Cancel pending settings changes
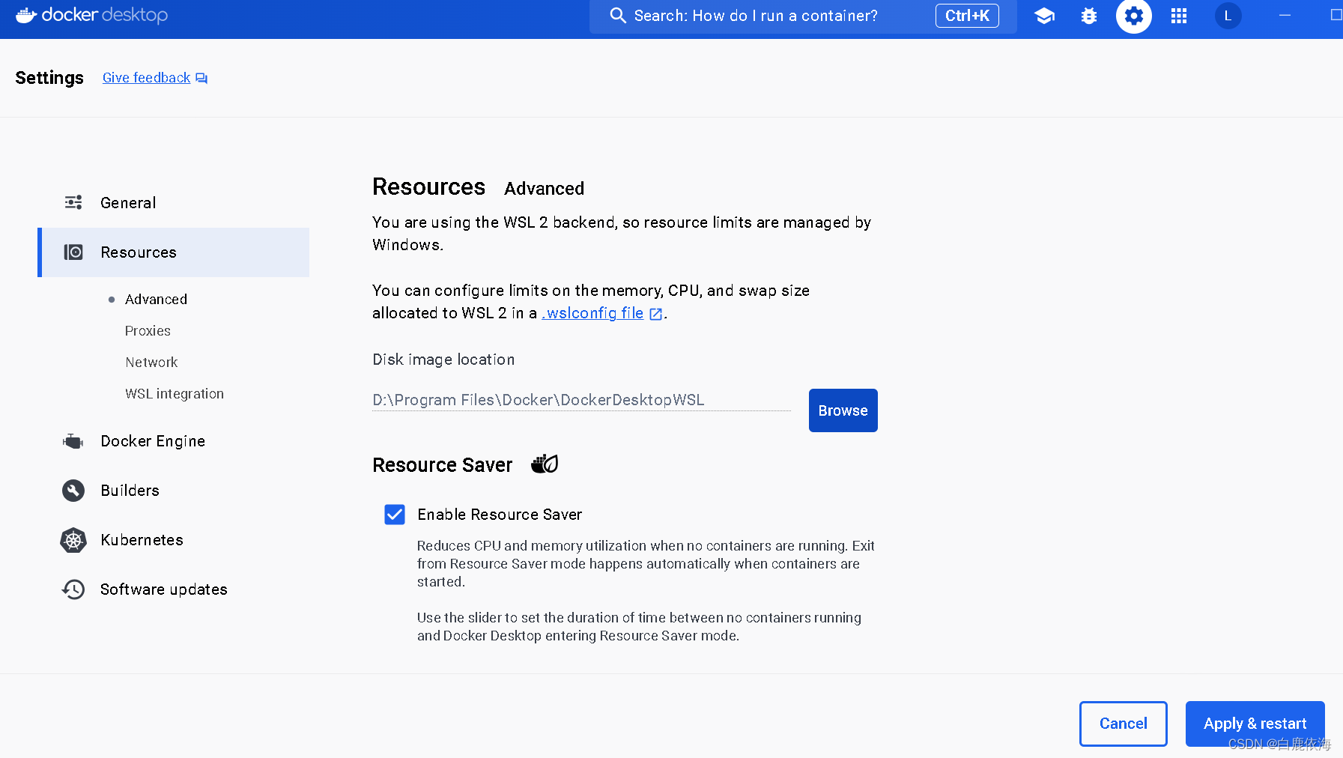The height and width of the screenshot is (758, 1343). tap(1123, 724)
